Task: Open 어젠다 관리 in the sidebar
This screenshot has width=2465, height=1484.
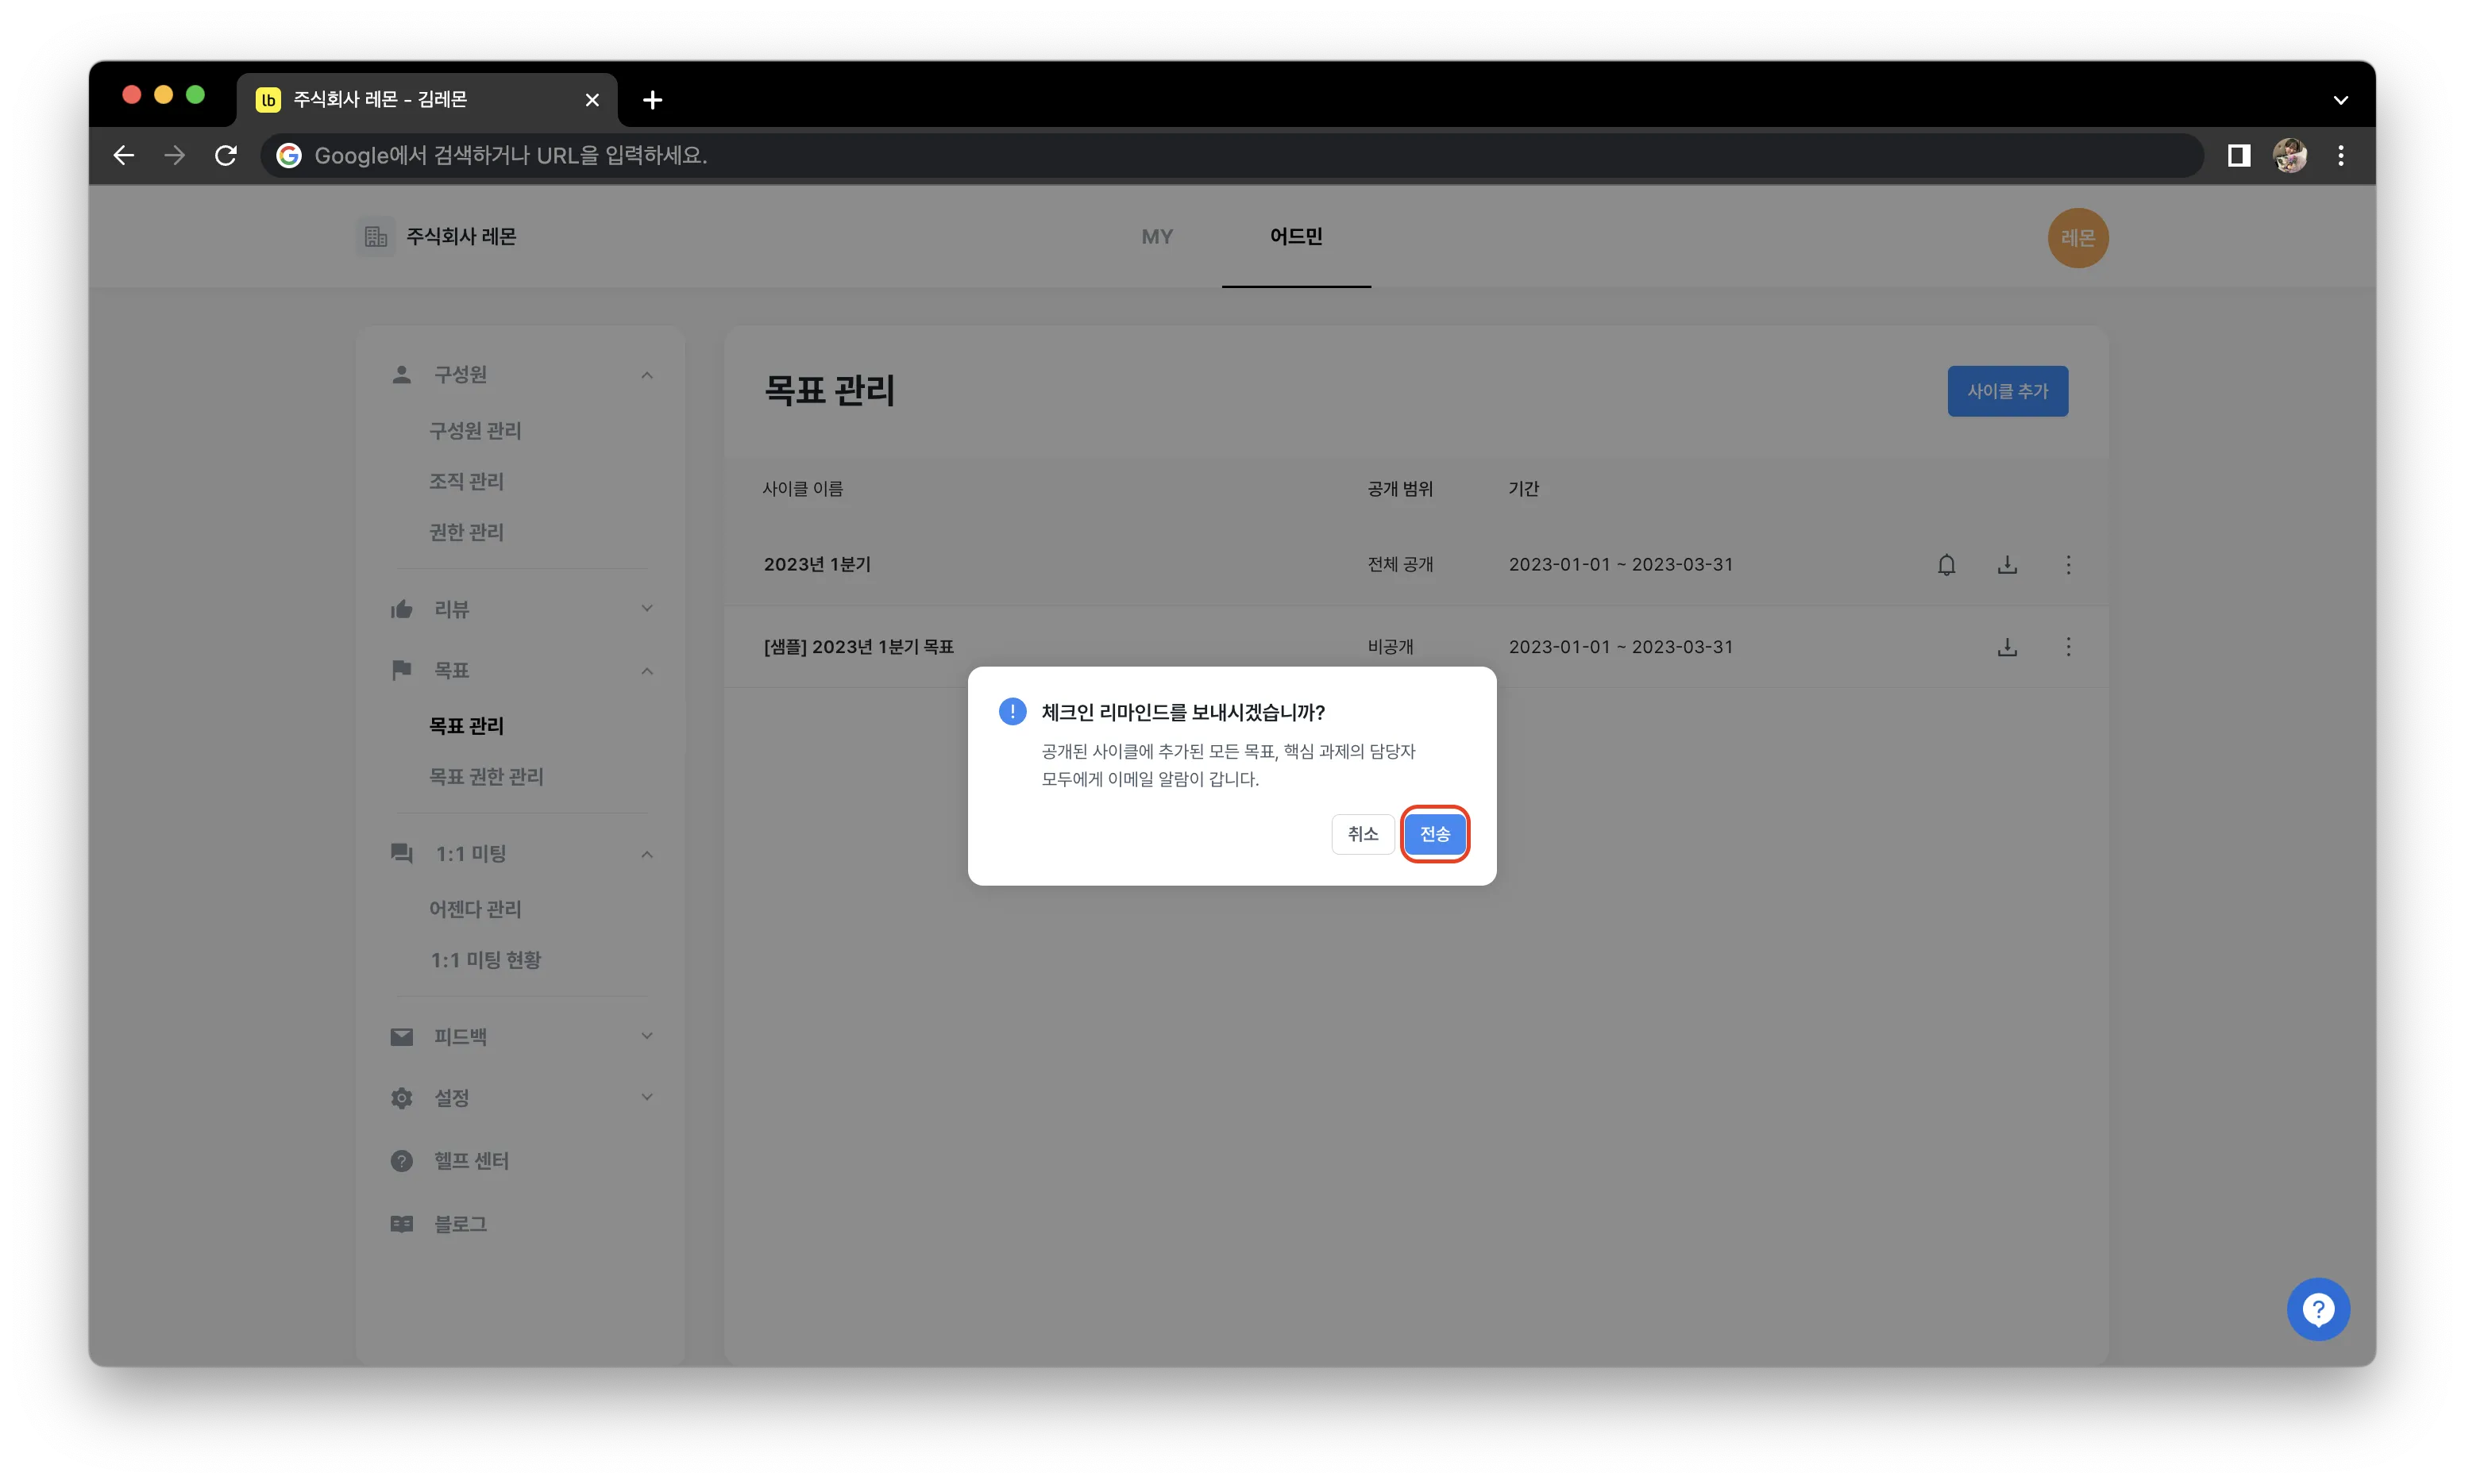Action: click(x=475, y=908)
